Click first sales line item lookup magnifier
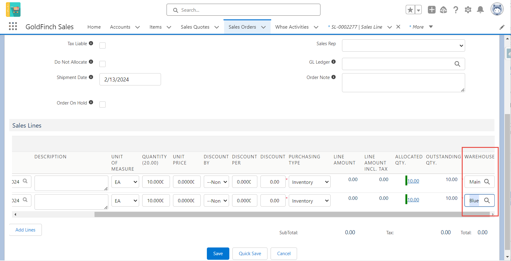This screenshot has width=511, height=261. pyautogui.click(x=25, y=181)
